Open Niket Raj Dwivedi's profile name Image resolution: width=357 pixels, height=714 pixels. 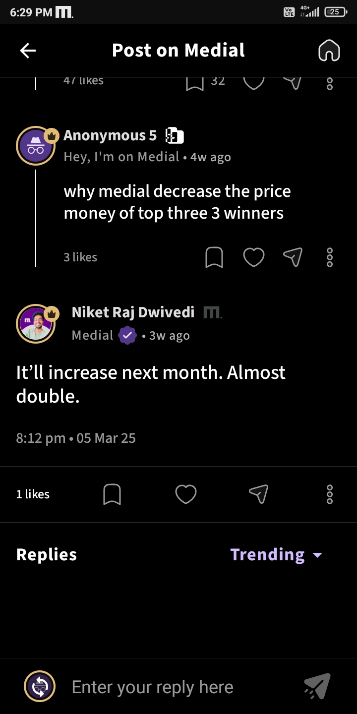click(133, 312)
